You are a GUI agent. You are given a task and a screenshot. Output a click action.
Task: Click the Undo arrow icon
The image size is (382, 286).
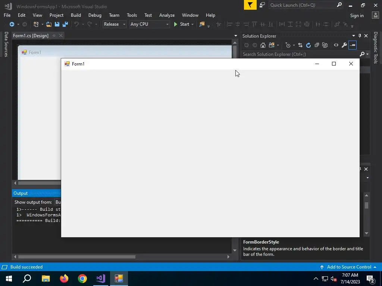click(76, 24)
